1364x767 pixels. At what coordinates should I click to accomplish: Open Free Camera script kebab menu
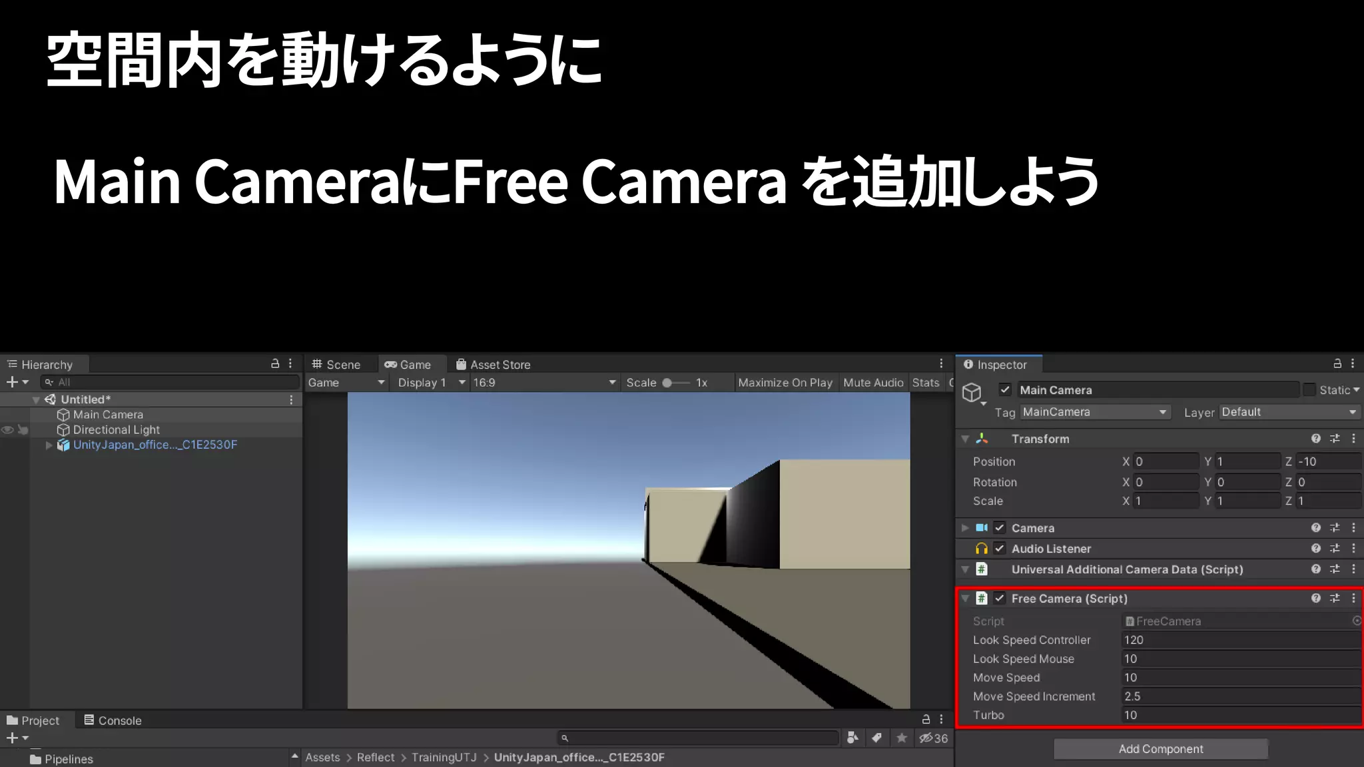1353,599
